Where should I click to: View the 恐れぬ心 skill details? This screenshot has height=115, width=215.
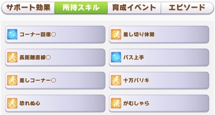[x=55, y=103]
